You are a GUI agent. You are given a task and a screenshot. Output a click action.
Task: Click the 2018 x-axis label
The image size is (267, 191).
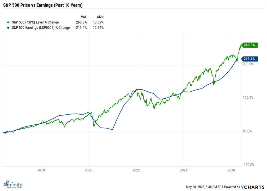41,170
